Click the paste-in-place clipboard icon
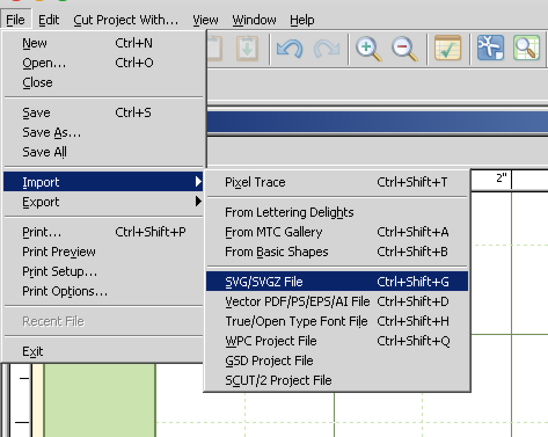 (x=247, y=48)
